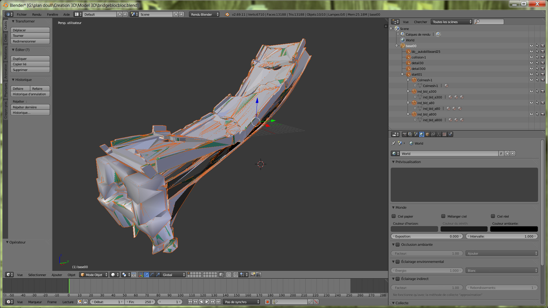Viewport: 548px width, 308px height.
Task: Toggle proportional editing circle icon
Action: click(229, 275)
